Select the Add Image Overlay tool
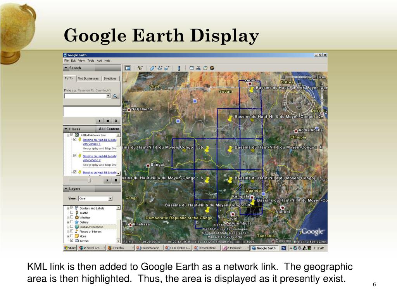This screenshot has width=397, height=298. click(167, 68)
